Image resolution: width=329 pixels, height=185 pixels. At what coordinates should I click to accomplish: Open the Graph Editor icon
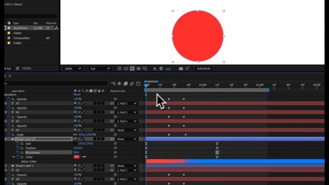[138, 84]
